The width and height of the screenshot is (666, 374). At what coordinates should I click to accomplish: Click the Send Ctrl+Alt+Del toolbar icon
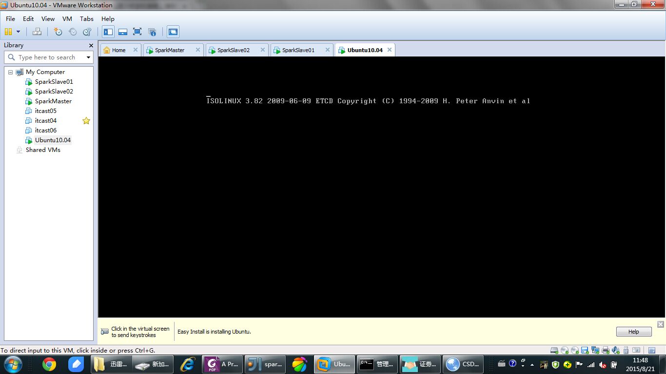pyautogui.click(x=37, y=32)
